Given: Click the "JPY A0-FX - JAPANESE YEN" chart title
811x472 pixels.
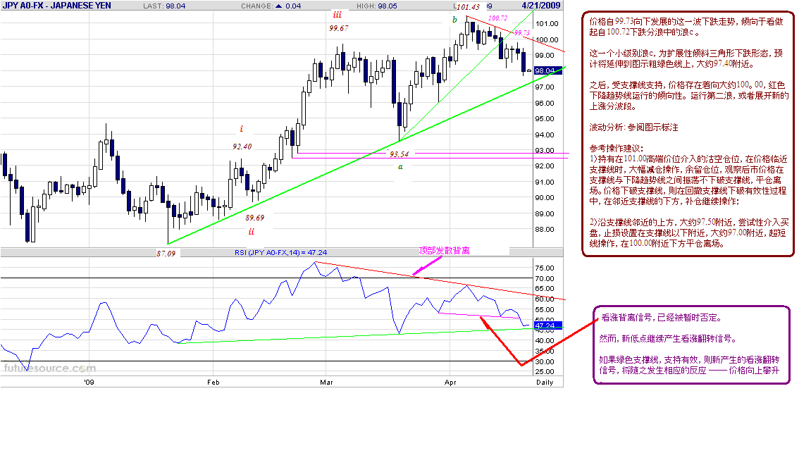Looking at the screenshot, I should 56,5.
